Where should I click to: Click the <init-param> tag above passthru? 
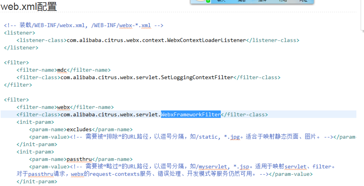[x=35, y=152]
